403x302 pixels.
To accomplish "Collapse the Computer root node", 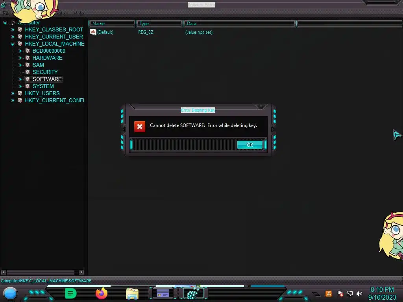I will 5,22.
